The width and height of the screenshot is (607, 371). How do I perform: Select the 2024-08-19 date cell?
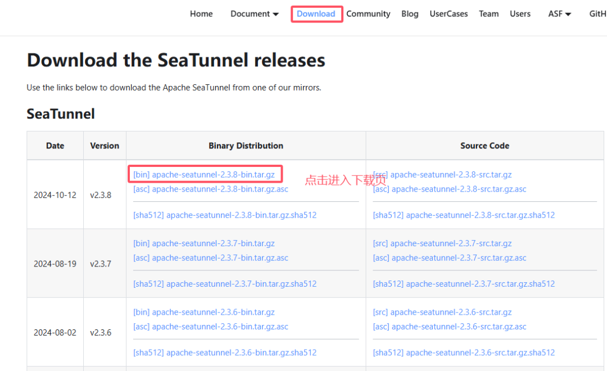click(x=55, y=264)
